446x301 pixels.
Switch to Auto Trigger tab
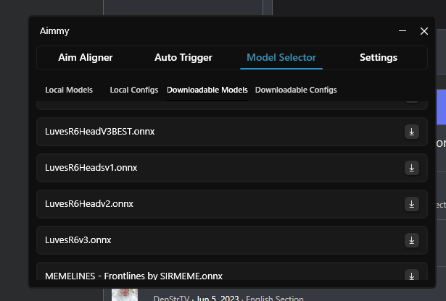(x=183, y=58)
